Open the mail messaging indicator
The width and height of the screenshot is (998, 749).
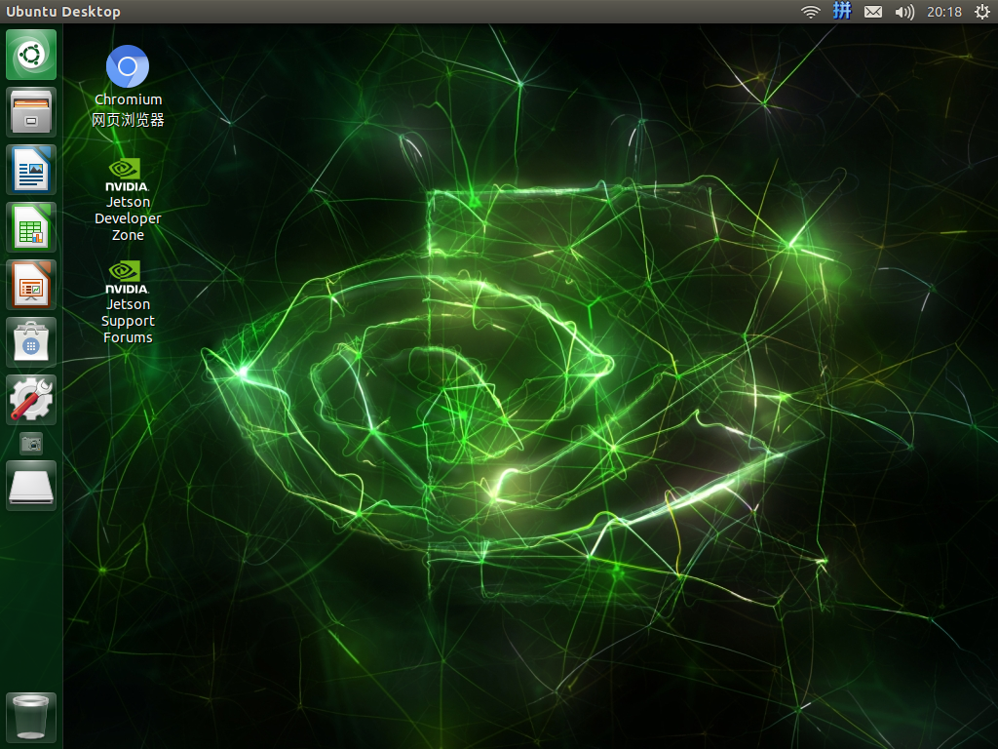point(873,12)
